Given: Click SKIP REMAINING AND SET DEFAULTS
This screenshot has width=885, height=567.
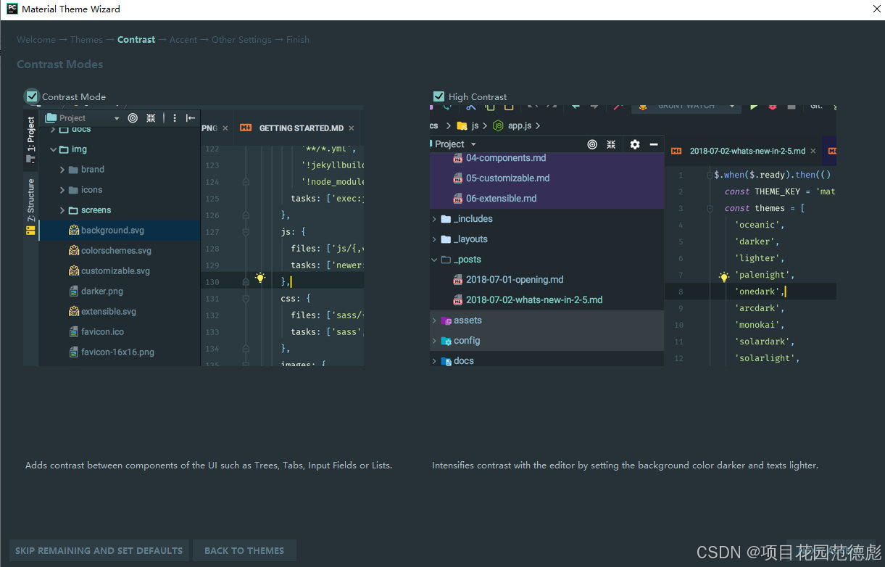Looking at the screenshot, I should [x=99, y=550].
